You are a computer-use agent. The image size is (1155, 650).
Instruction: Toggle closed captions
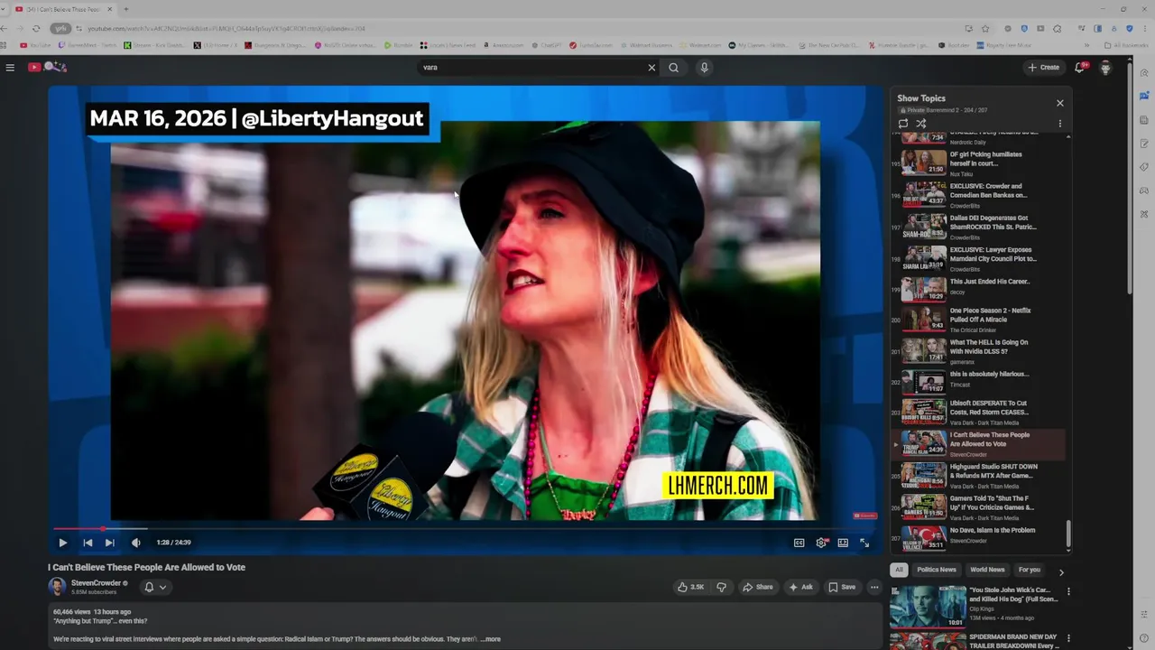[x=799, y=543]
